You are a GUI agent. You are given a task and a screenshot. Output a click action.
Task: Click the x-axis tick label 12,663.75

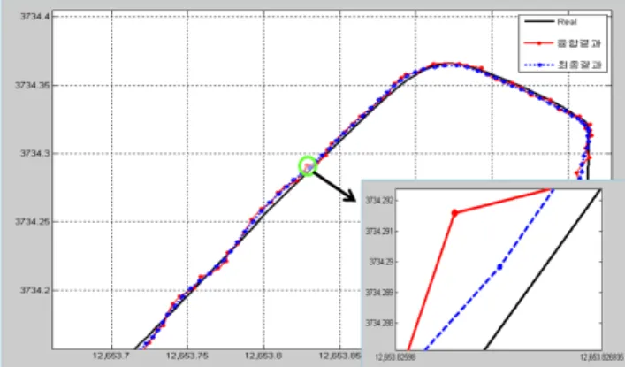187,355
